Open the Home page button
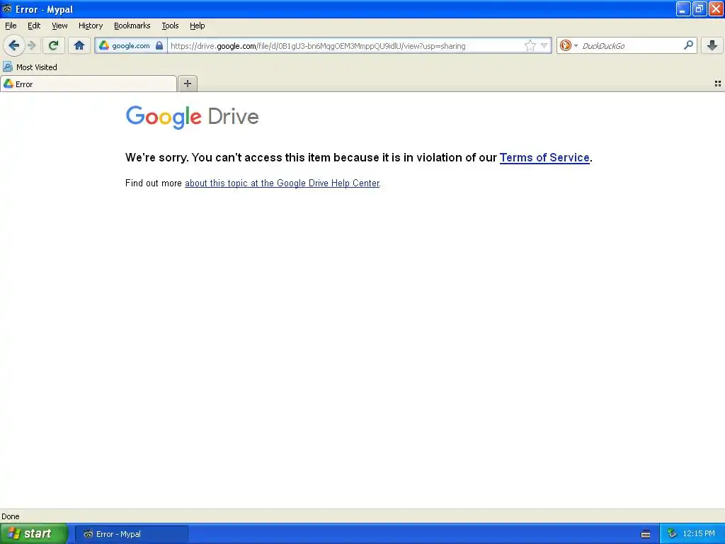The image size is (725, 544). (79, 45)
